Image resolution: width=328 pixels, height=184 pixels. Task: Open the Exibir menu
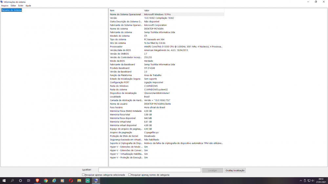tap(21, 6)
